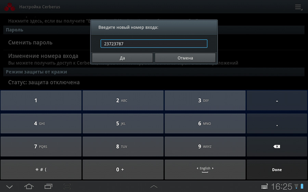Tap the battery status icon
Screen dimensions: 308x192
302,186
